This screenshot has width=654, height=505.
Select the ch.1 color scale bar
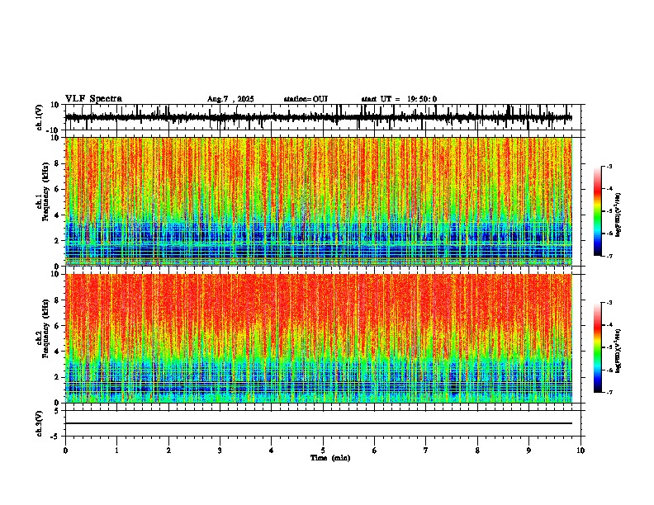tap(597, 211)
